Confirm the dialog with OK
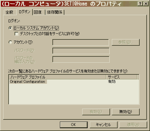150x131 pixels. tap(74, 125)
